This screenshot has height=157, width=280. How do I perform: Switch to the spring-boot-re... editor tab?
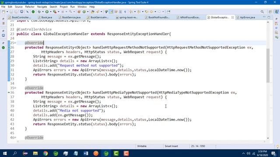(x=126, y=17)
